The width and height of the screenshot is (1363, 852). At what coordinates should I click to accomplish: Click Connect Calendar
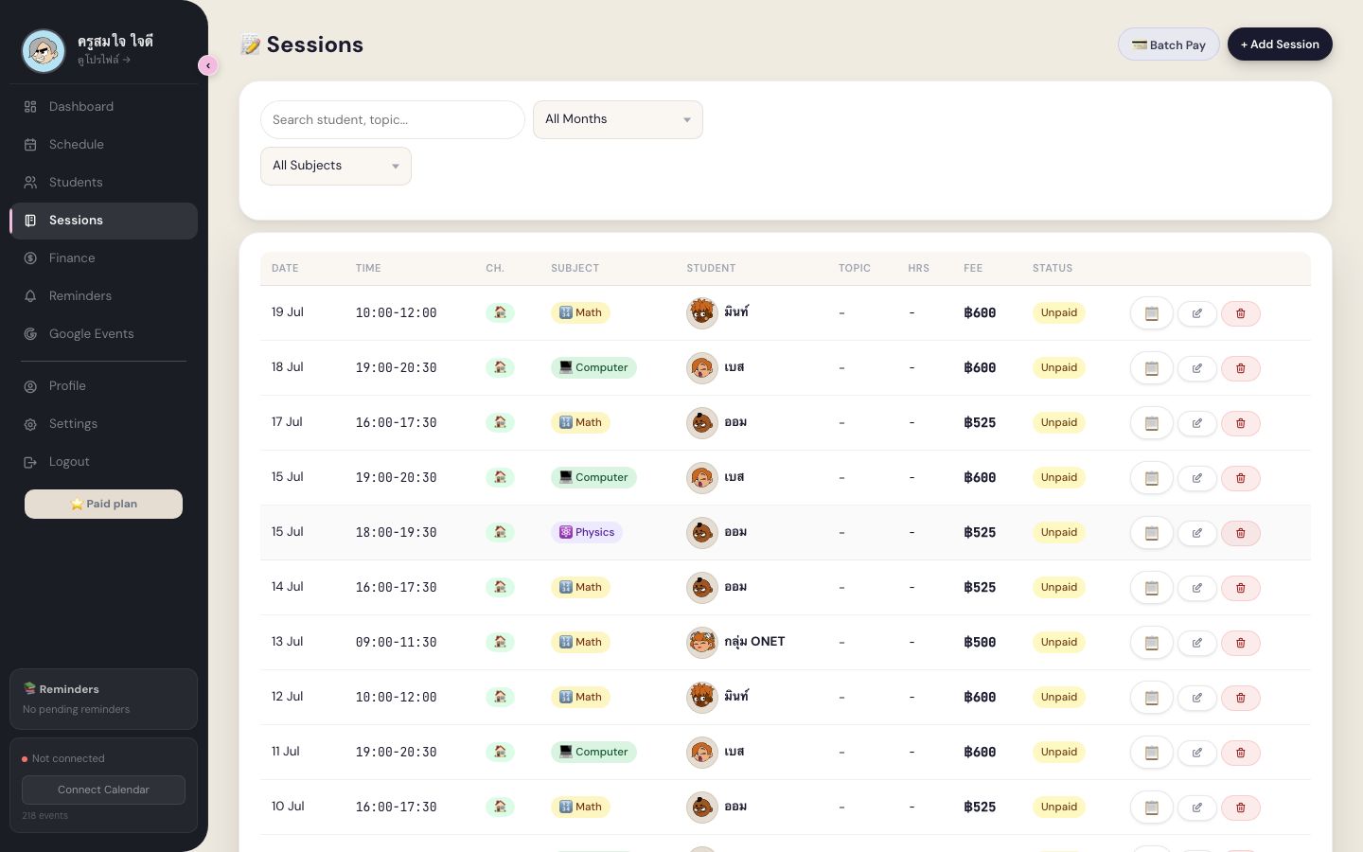pos(103,790)
